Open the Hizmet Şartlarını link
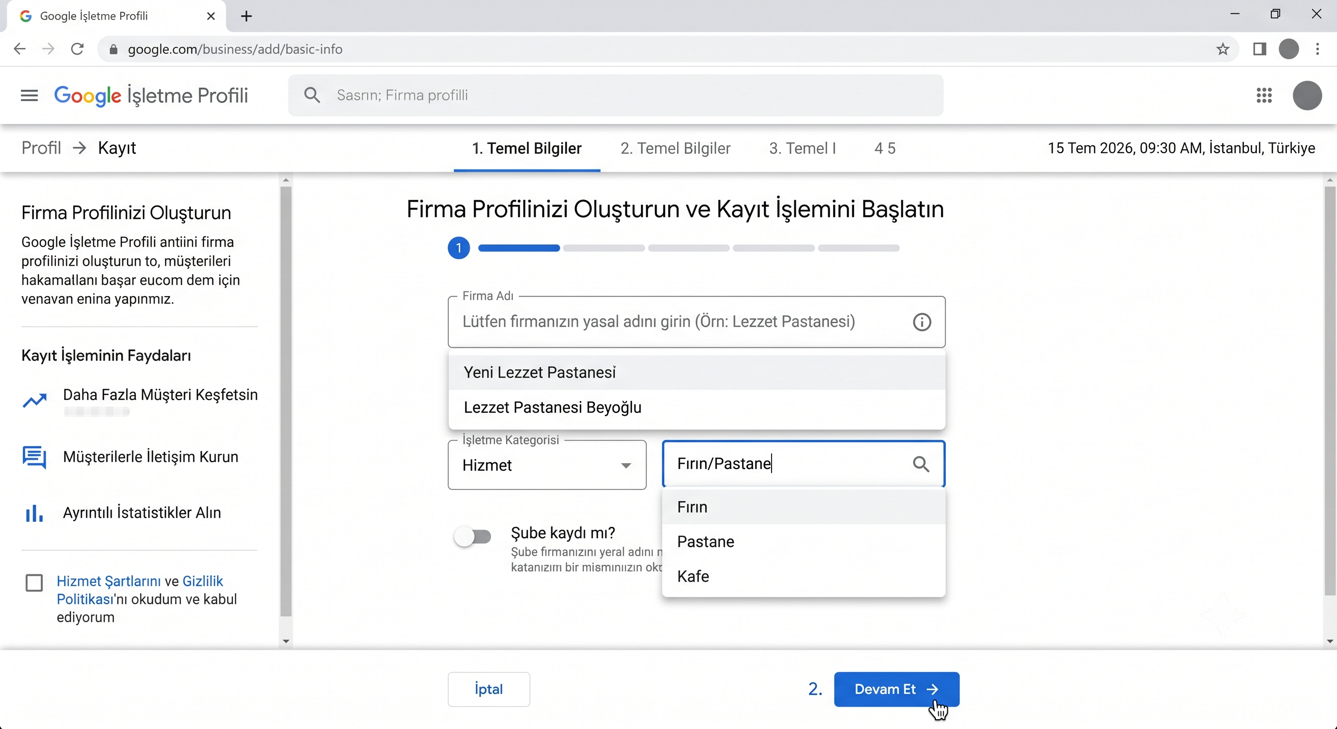This screenshot has width=1337, height=729. coord(108,581)
